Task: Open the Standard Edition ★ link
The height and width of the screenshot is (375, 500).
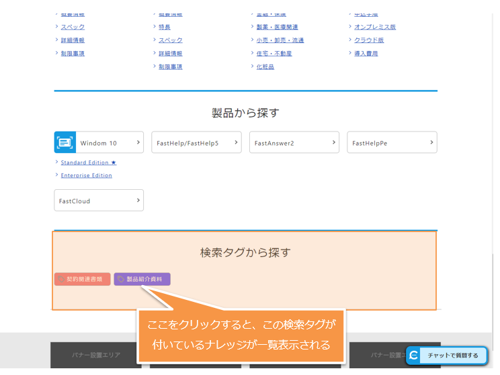Action: pyautogui.click(x=88, y=162)
